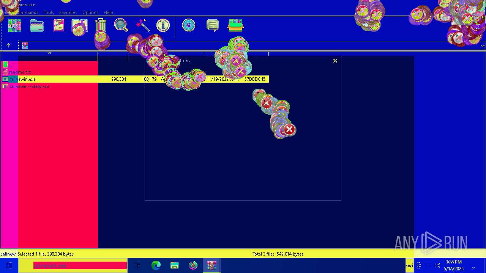
Task: Click status text 'Total 3 files, 542,014 bytes'
Action: (278, 254)
